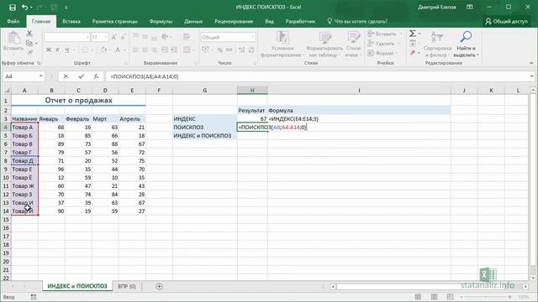Click the Вставить paste icon
Viewport: 538px width, 302px height.
13,37
